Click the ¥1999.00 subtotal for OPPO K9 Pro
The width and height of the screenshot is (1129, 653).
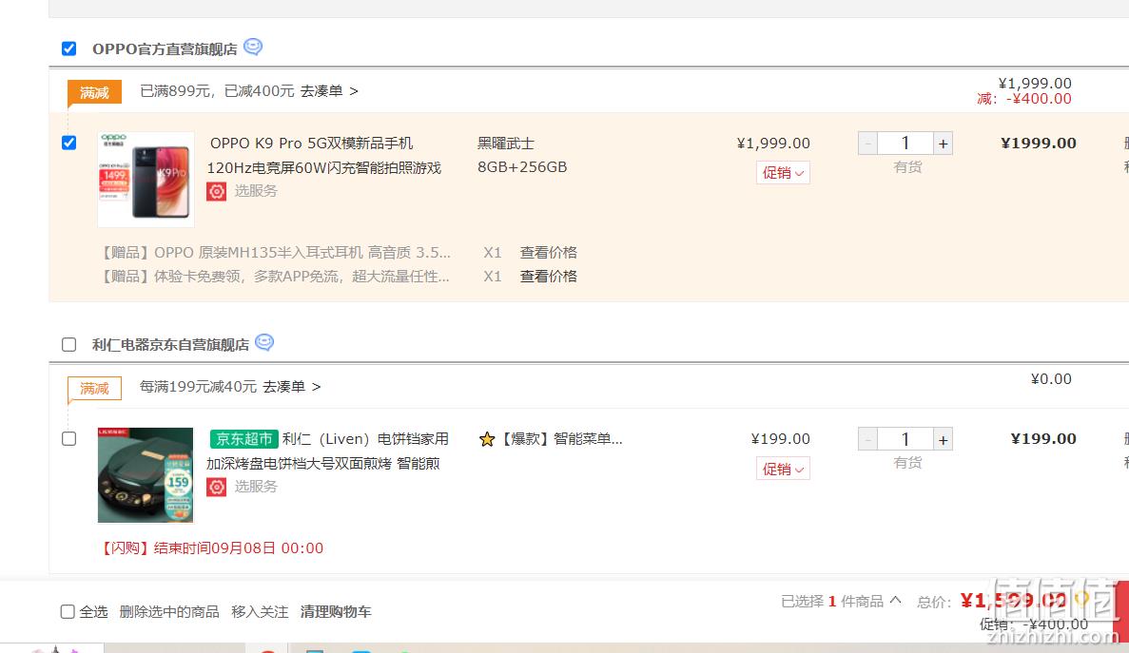[1039, 144]
